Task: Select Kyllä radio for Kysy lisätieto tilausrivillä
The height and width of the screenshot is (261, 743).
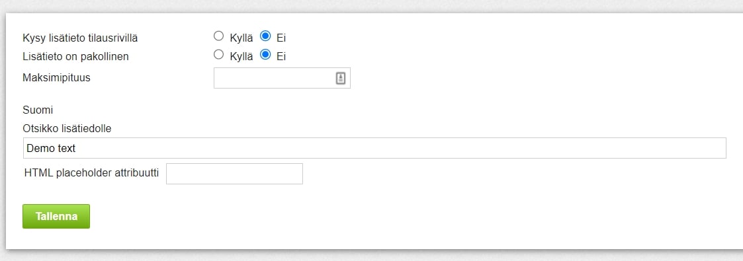Action: 218,36
